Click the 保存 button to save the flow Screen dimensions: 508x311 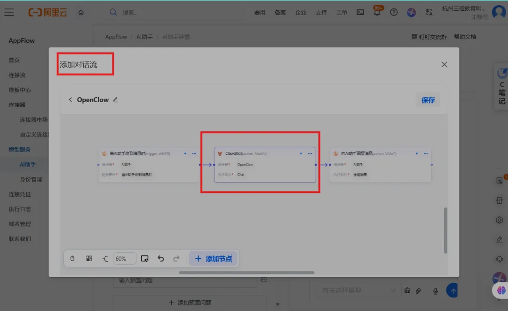point(428,100)
